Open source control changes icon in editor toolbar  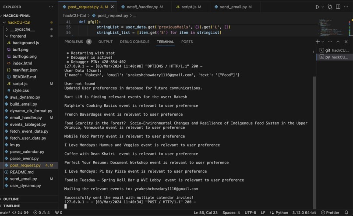coord(330,7)
